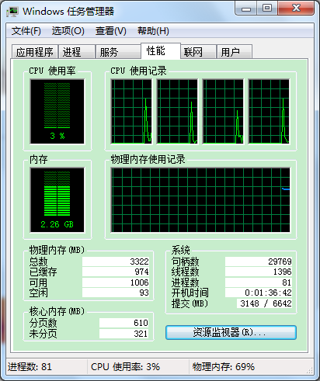Image resolution: width=320 pixels, height=381 pixels.
Task: Click the 线程数 value 1396
Action: click(259, 272)
